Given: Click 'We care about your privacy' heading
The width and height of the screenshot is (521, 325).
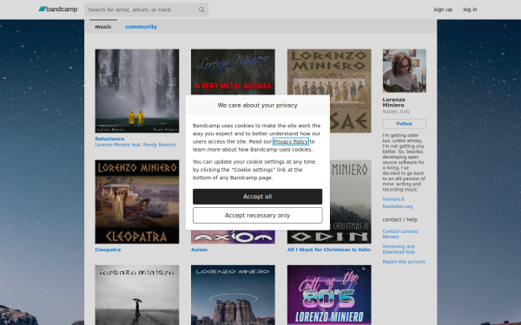Looking at the screenshot, I should 258,105.
